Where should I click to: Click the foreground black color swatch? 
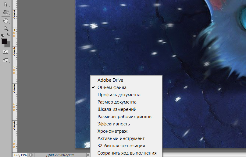4,41
